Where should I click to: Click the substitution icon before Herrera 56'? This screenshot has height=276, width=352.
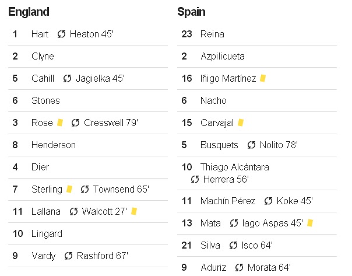click(x=195, y=179)
